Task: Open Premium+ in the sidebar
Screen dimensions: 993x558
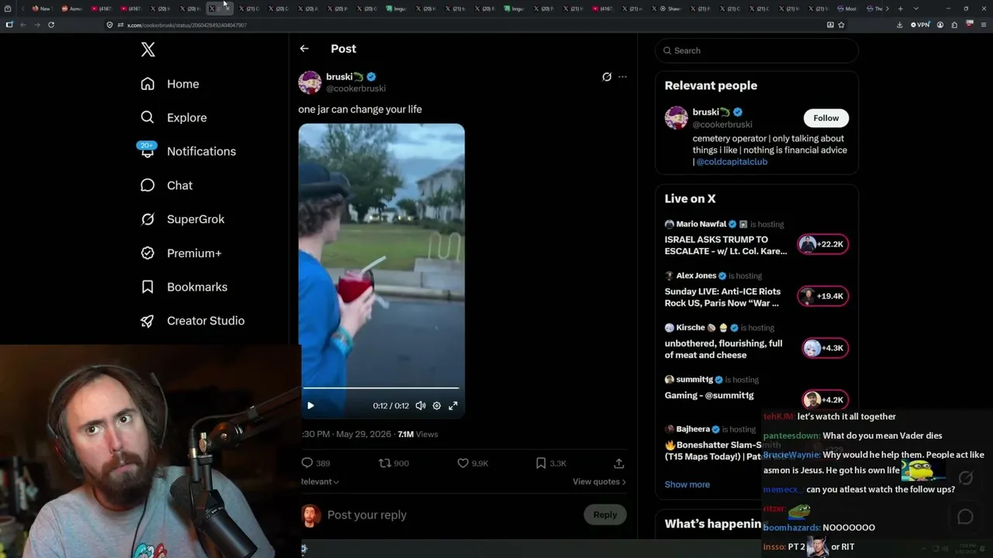Action: 182,253
